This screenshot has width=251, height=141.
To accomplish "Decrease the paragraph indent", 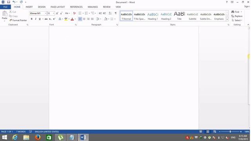I will tap(100, 13).
